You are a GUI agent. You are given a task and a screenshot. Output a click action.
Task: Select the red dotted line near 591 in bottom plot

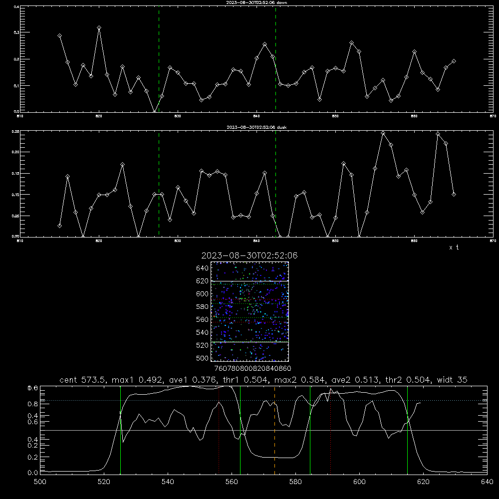pyautogui.click(x=331, y=430)
